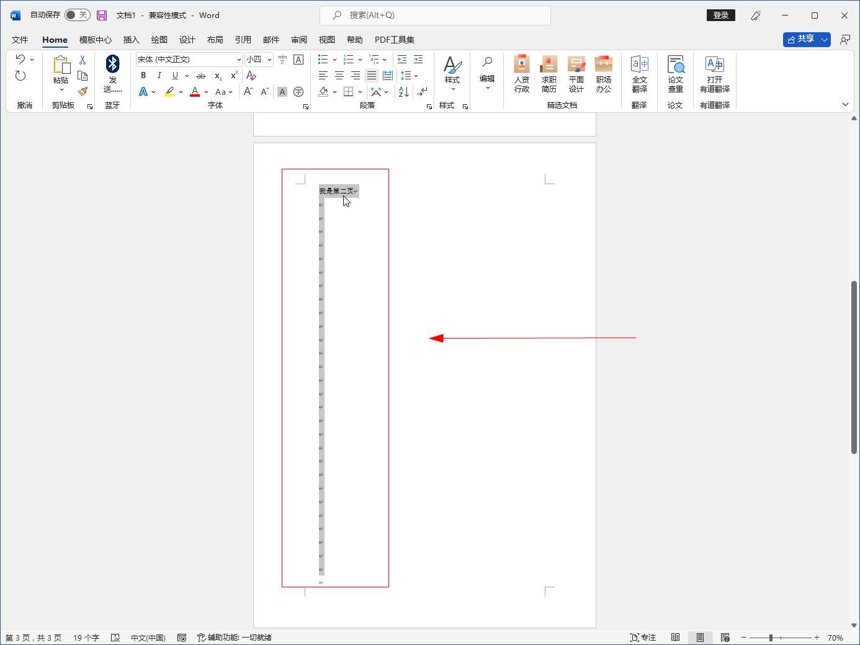Toggle Bold formatting
This screenshot has height=645, width=860.
[x=143, y=76]
